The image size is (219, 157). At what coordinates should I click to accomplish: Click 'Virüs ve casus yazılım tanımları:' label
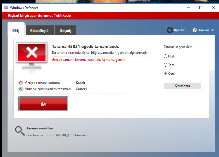point(48,89)
